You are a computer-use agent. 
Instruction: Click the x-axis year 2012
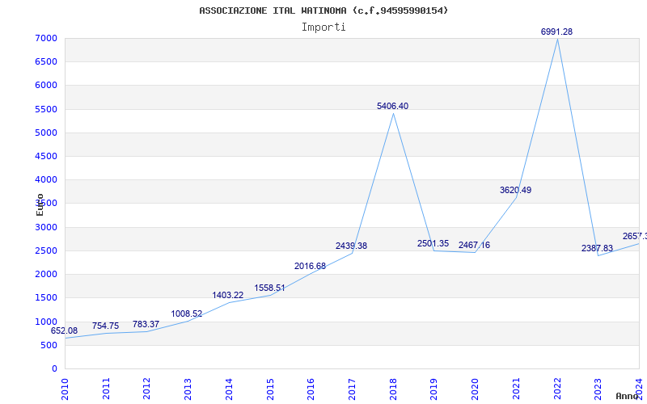click(x=146, y=389)
